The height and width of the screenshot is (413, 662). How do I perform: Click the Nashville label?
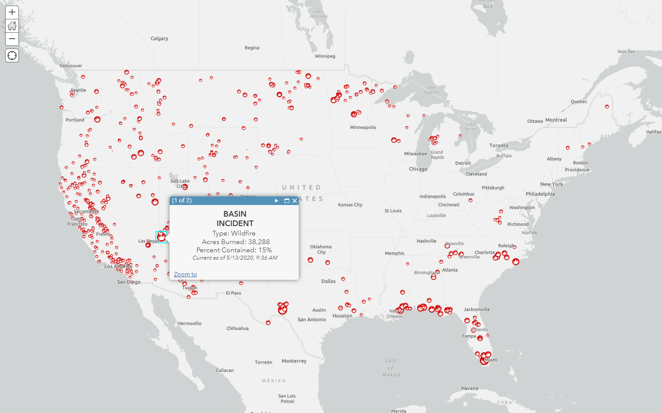pos(427,241)
